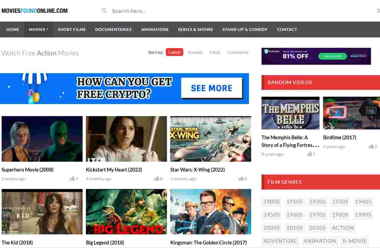Select the 2000S genre tag

(272, 228)
